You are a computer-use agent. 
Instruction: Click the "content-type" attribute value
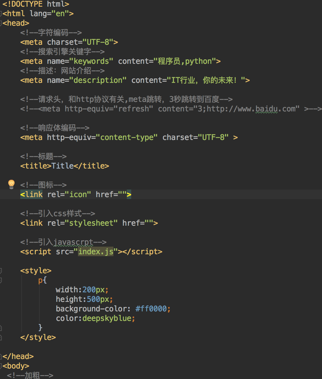coord(127,137)
